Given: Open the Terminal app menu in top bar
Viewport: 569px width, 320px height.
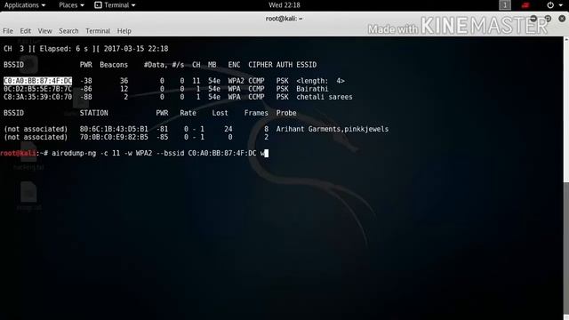Looking at the screenshot, I should [x=115, y=5].
